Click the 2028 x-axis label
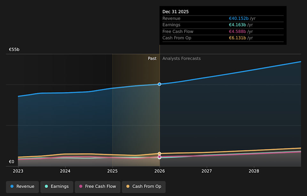 (254, 171)
